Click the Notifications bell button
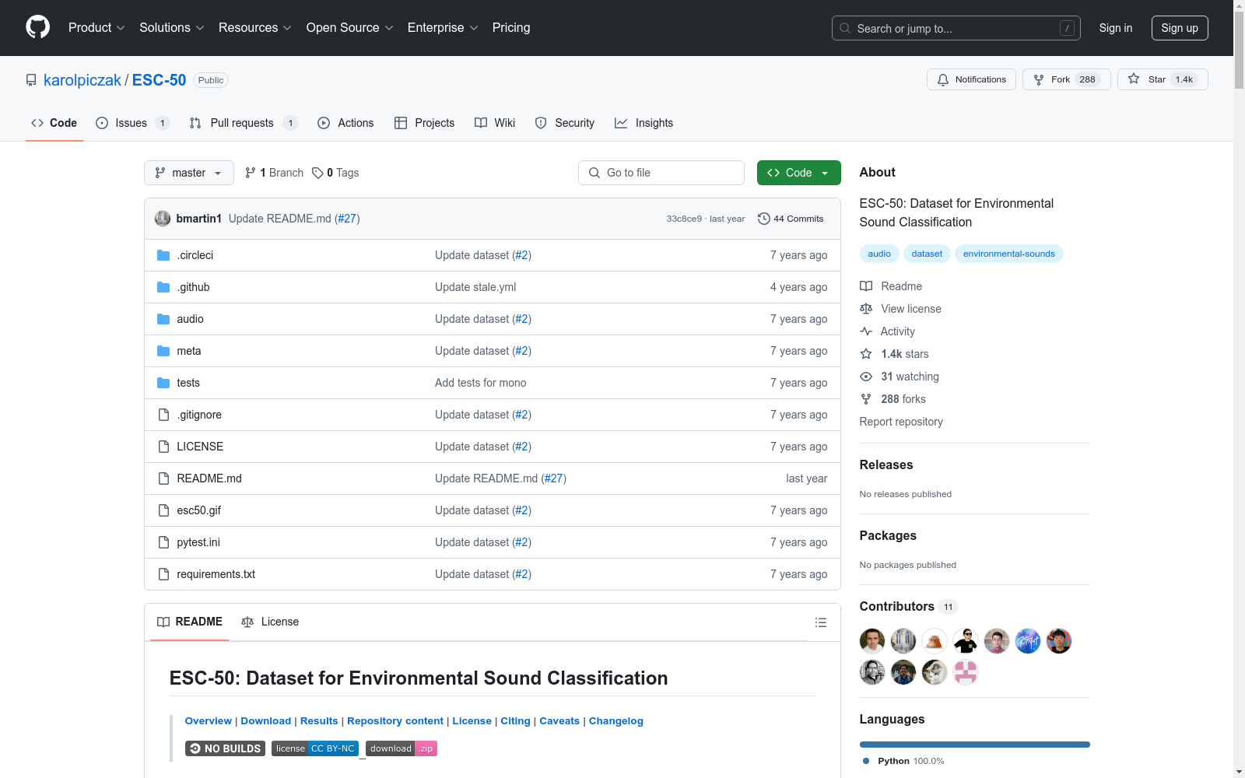Screen dimensions: 1245x778 [x=971, y=79]
